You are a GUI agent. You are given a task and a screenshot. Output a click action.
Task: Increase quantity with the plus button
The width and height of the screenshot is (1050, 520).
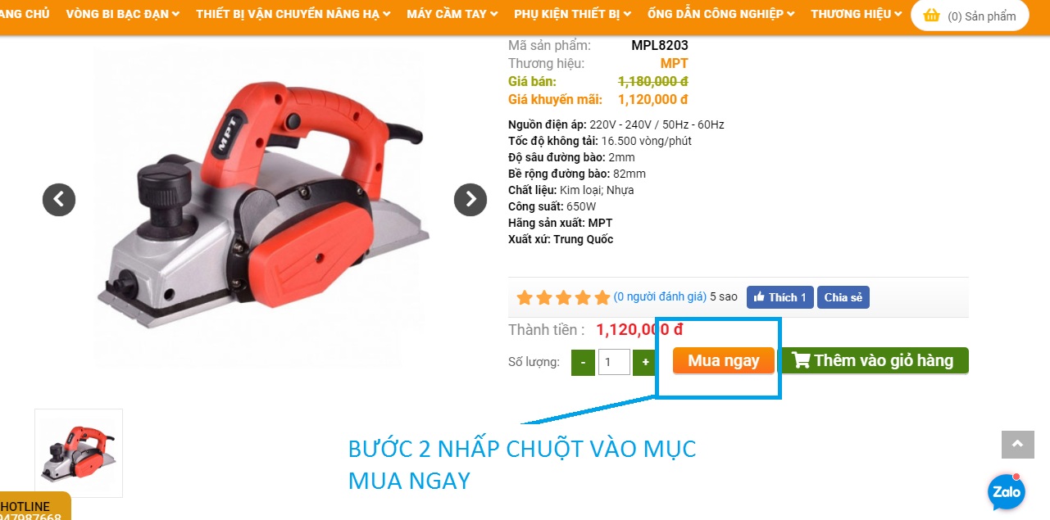click(646, 362)
